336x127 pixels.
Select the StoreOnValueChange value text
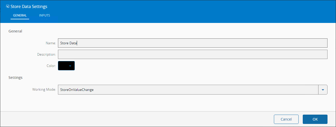point(77,90)
